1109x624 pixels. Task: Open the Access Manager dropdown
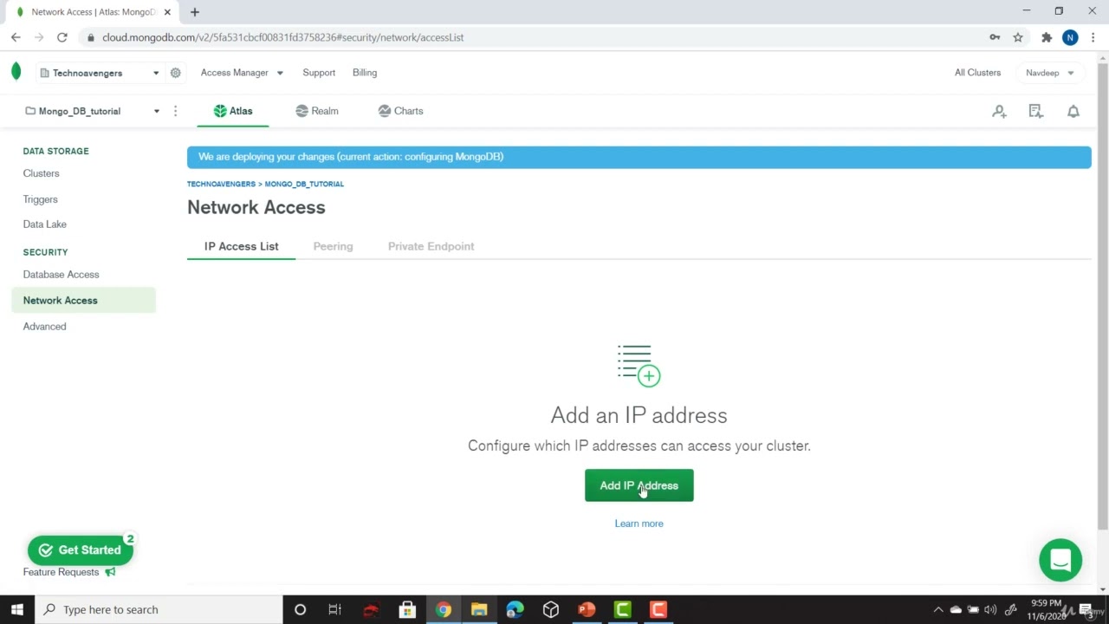point(242,73)
